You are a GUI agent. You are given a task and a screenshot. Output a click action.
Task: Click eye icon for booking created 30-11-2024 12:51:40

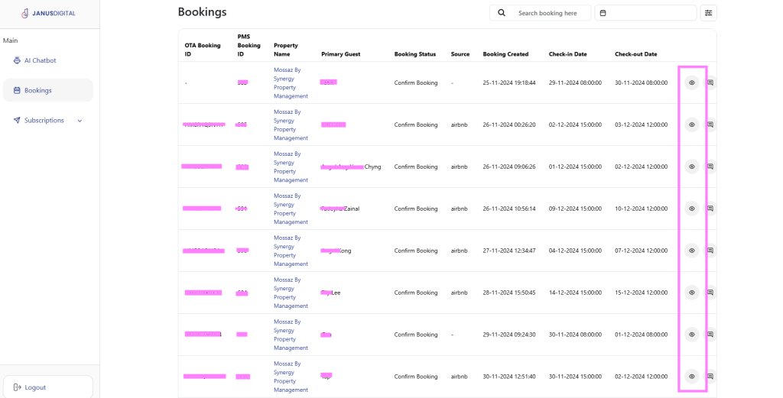[691, 376]
